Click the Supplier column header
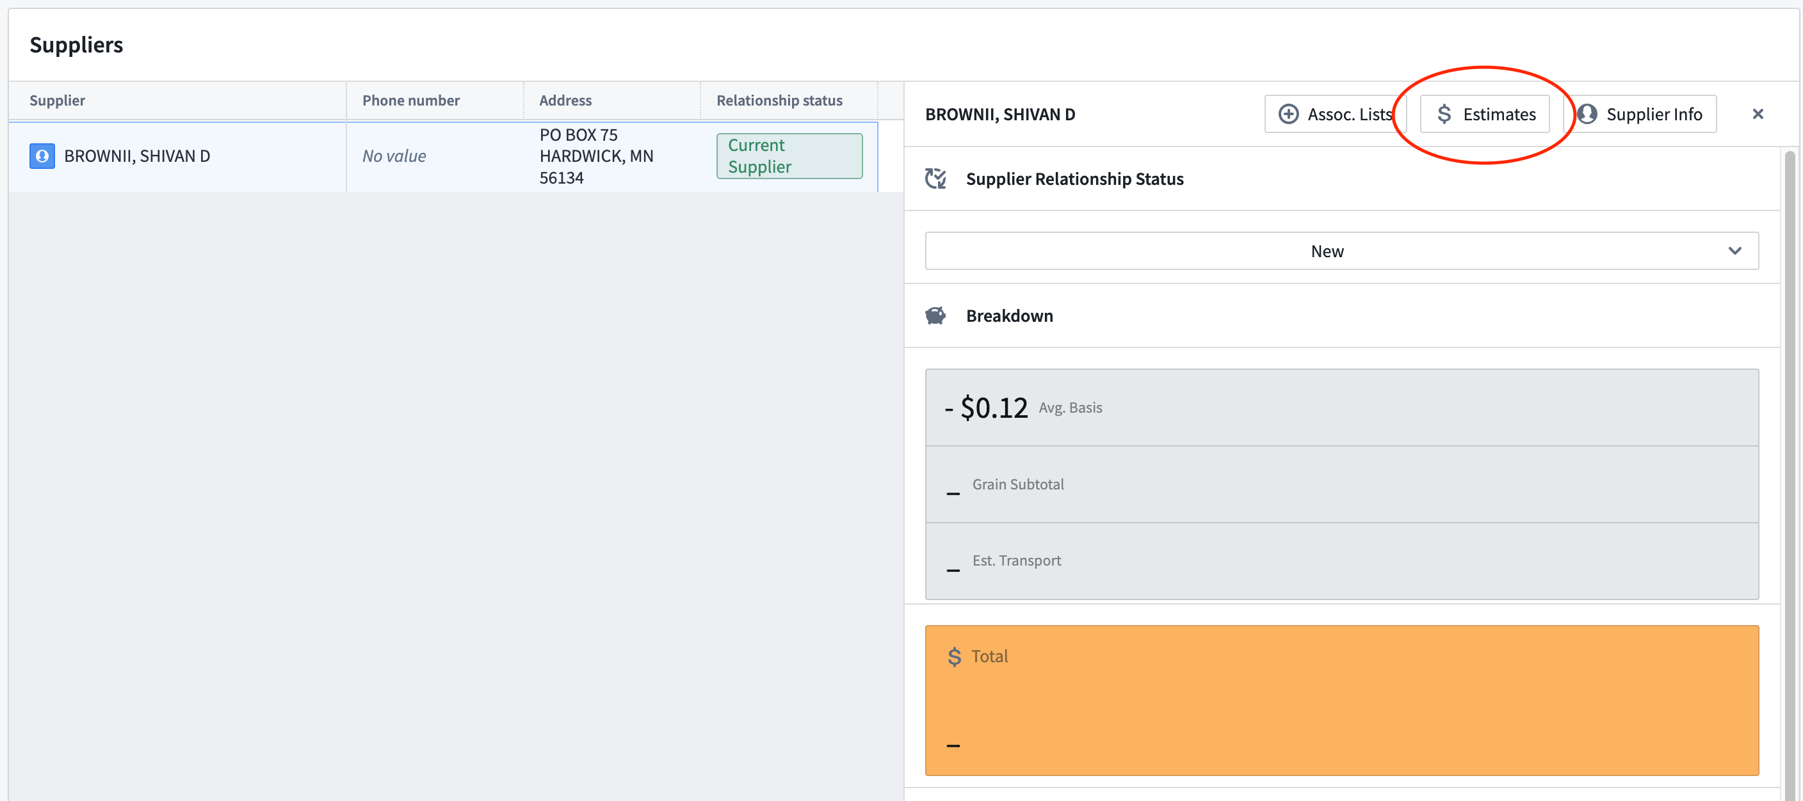The image size is (1803, 801). click(x=58, y=100)
